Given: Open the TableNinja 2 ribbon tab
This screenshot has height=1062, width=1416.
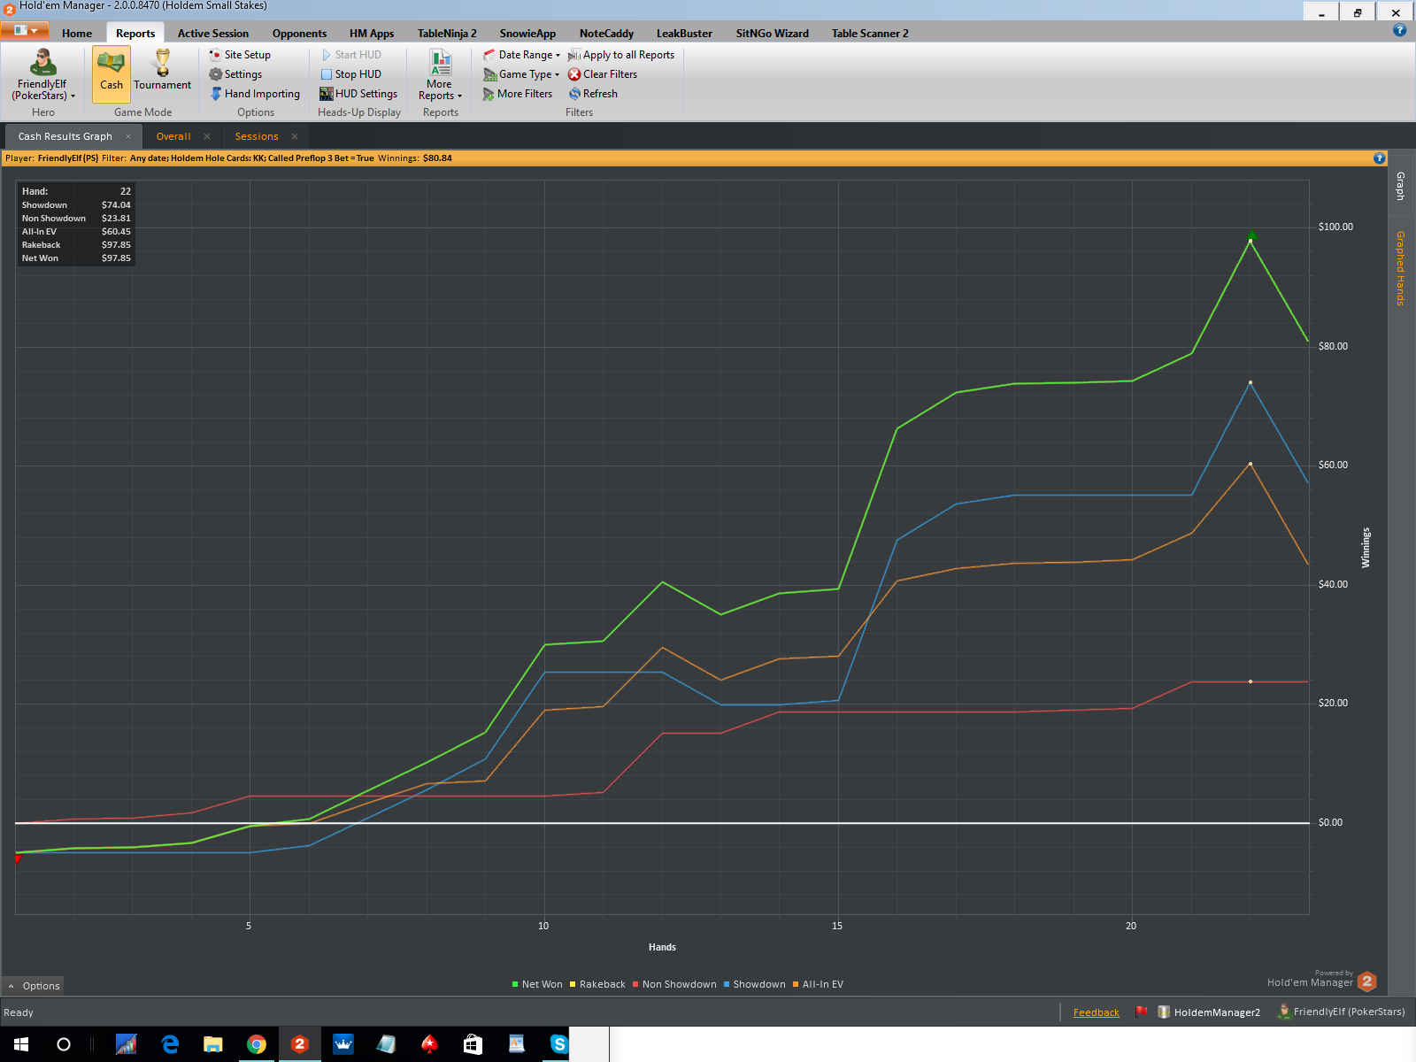Looking at the screenshot, I should click(x=447, y=34).
